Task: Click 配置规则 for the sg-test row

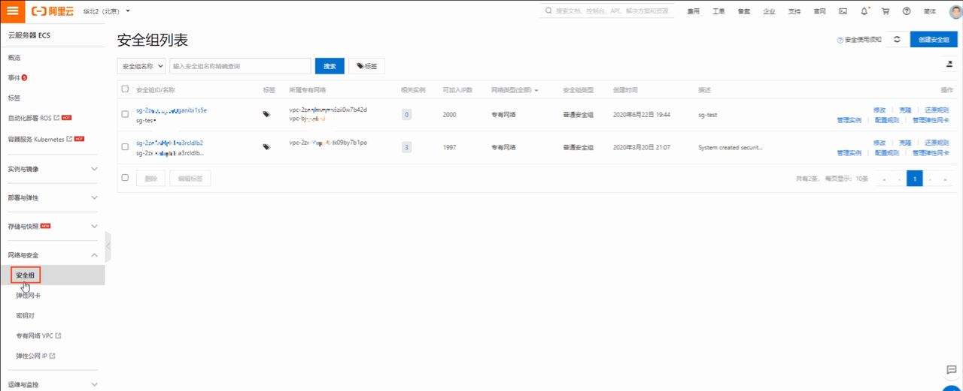Action: click(888, 120)
